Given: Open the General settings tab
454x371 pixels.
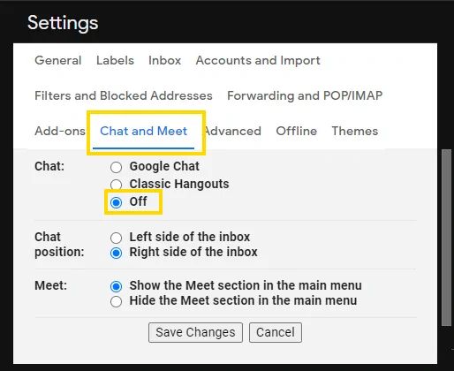Looking at the screenshot, I should (58, 60).
